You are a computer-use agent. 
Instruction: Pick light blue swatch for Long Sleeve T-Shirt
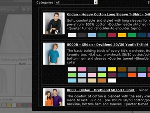click(x=92, y=35)
